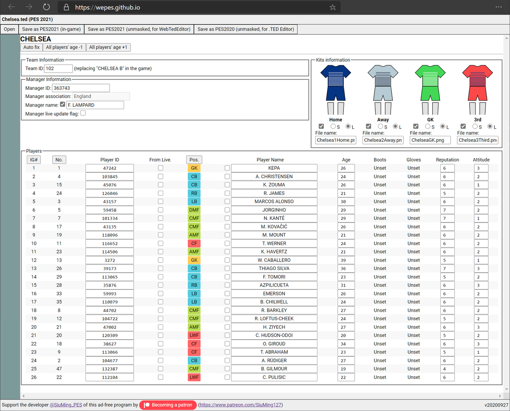
Task: Click the Auto fix button
Action: [31, 48]
